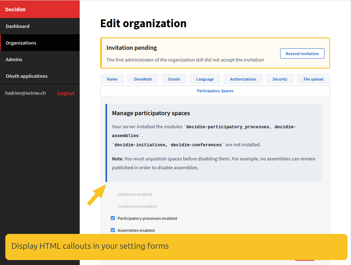351x265 pixels.
Task: Click the Participatory processes enabled label
Action: click(147, 218)
